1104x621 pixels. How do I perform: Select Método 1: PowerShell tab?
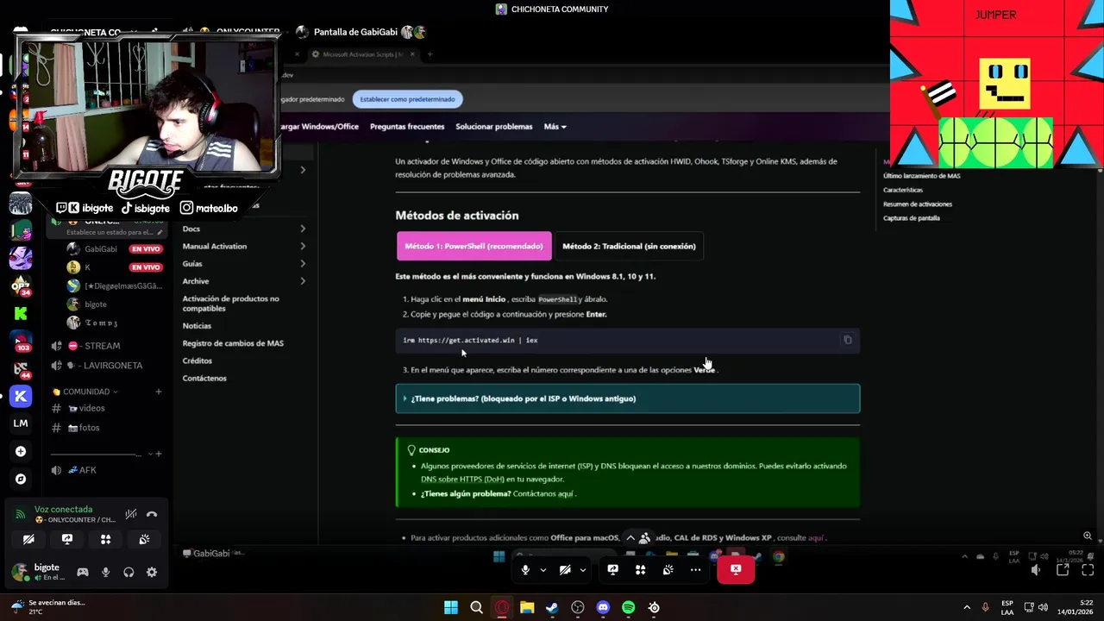click(474, 246)
